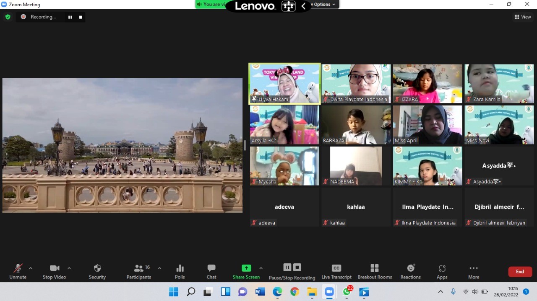Collapse Lenovo overlay arrow at top
Image resolution: width=537 pixels, height=301 pixels.
click(x=303, y=6)
